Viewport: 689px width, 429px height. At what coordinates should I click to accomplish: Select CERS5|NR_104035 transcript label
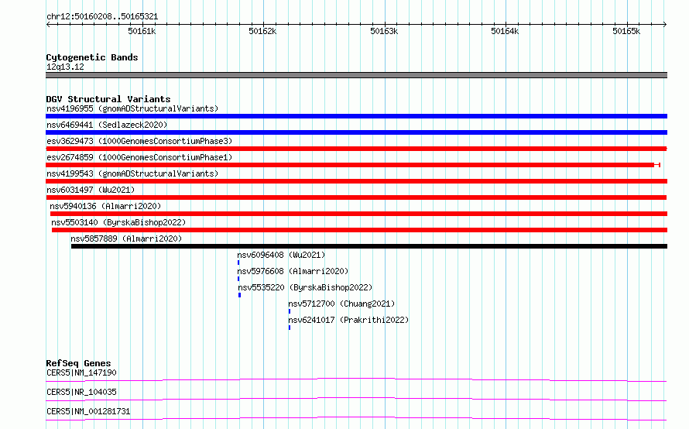(x=81, y=392)
